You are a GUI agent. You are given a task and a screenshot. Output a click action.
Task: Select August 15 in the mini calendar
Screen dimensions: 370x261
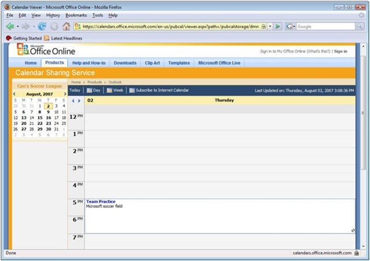(40, 118)
